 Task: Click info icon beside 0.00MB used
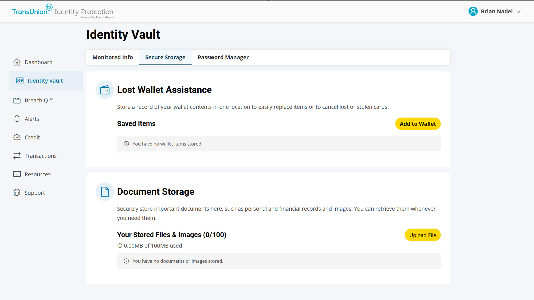(x=120, y=246)
